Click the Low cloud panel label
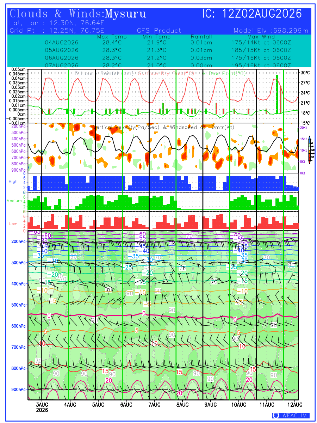The height and width of the screenshot is (423, 317). [x=13, y=224]
